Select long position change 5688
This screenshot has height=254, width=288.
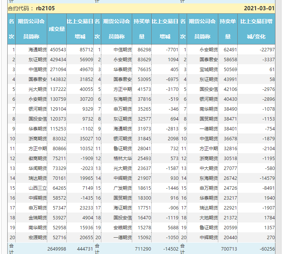[x=173, y=228]
